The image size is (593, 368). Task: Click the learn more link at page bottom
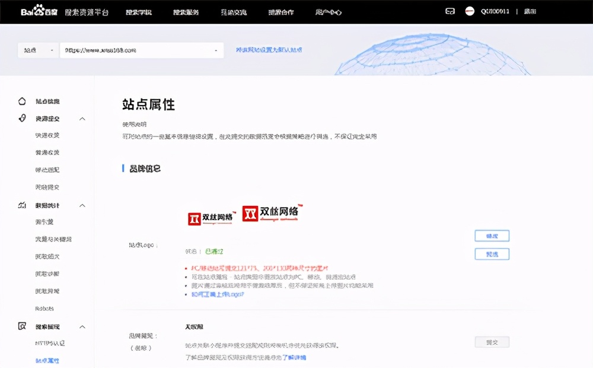[x=296, y=356]
